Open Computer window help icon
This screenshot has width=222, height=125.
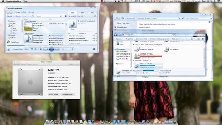click(x=203, y=39)
